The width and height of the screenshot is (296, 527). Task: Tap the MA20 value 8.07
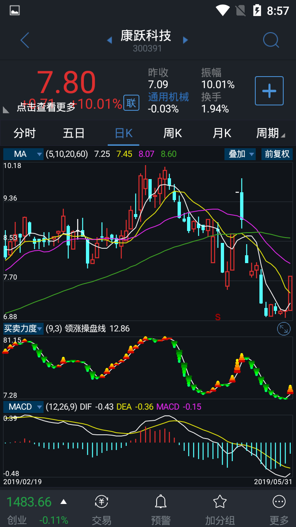click(147, 154)
